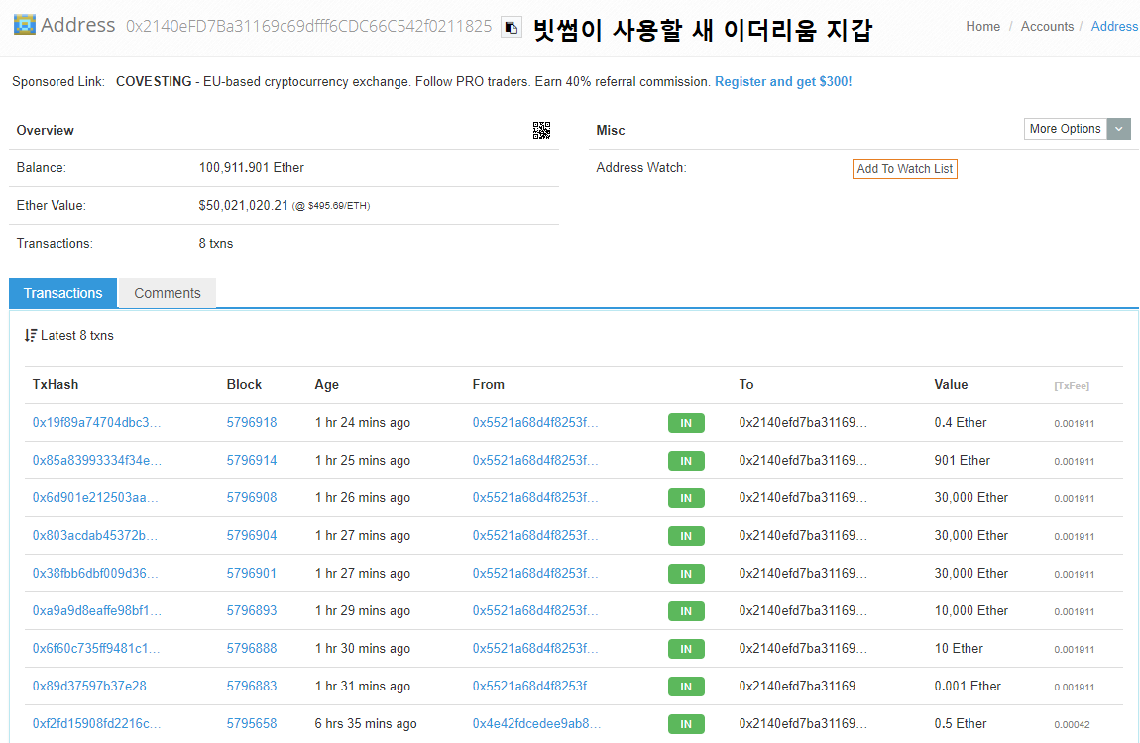Open block 5796893
Image resolution: width=1140 pixels, height=743 pixels.
[252, 611]
